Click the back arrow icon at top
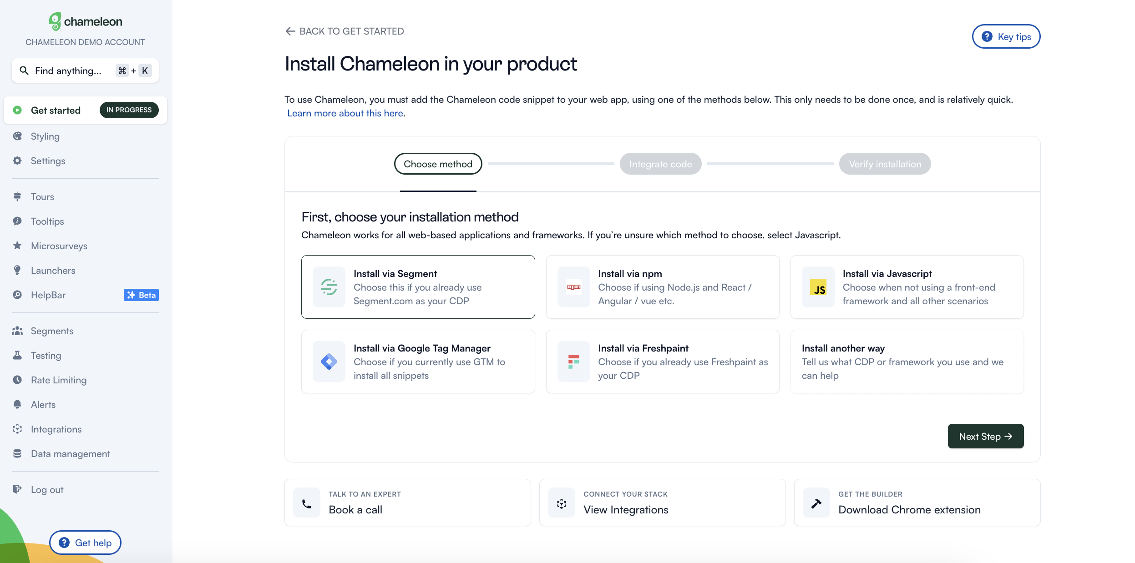 pos(290,31)
